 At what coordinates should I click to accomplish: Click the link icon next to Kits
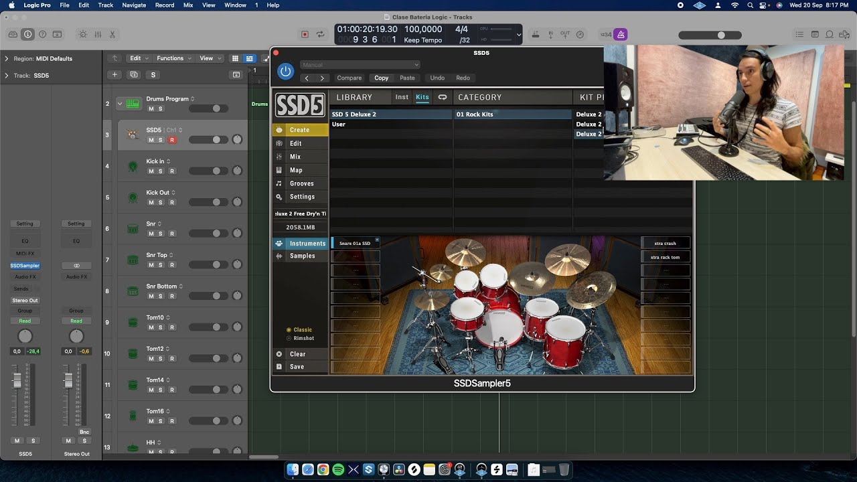click(x=443, y=97)
